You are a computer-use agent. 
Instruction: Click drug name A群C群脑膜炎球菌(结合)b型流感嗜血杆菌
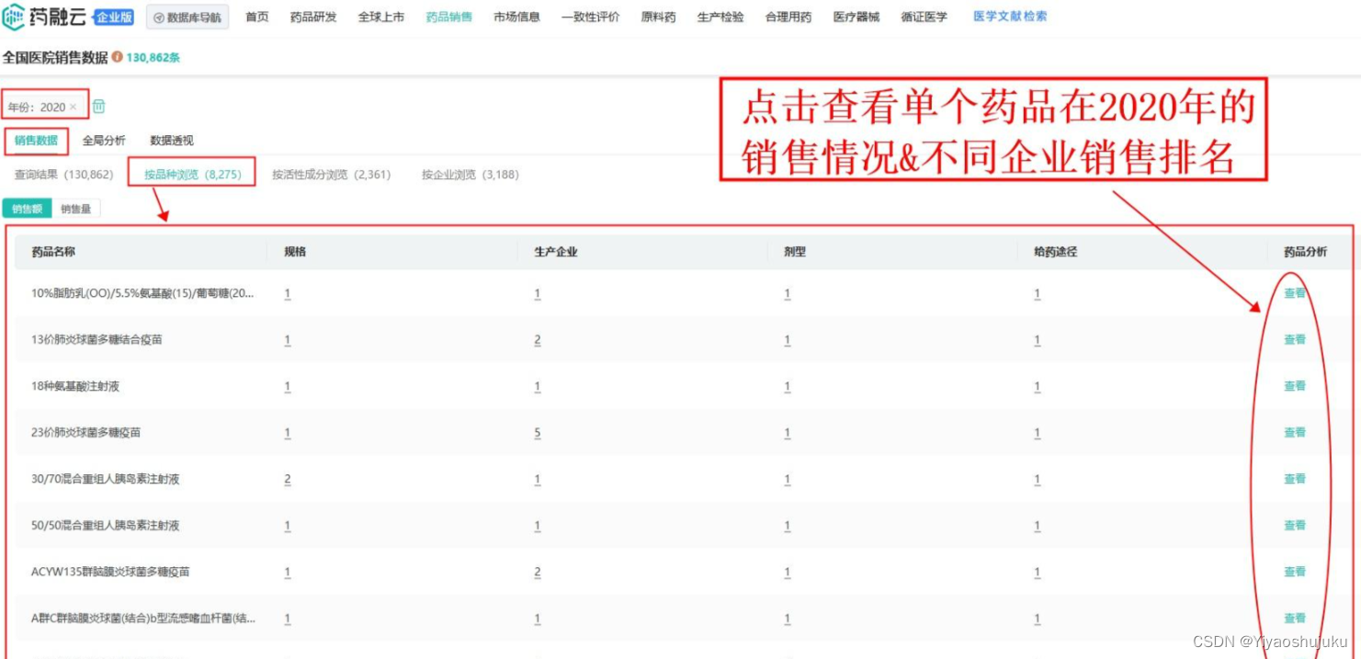pos(143,618)
